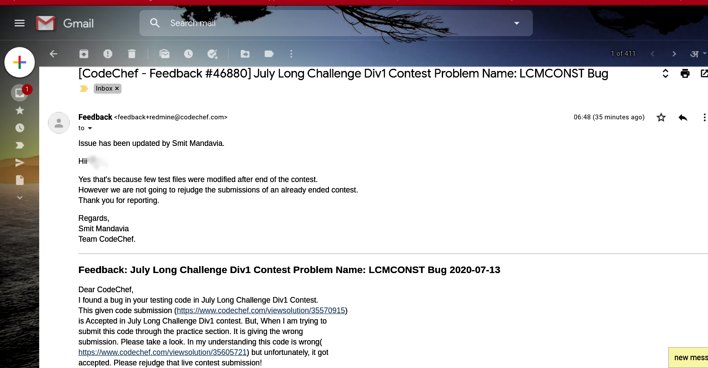Archive this email
Screen dimensions: 708x368
click(x=84, y=54)
